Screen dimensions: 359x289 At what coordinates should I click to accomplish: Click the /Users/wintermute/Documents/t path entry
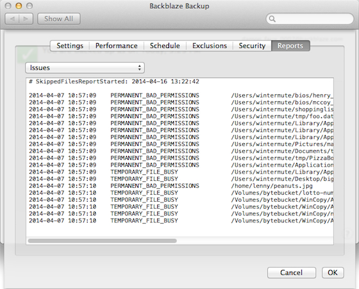tap(282, 151)
